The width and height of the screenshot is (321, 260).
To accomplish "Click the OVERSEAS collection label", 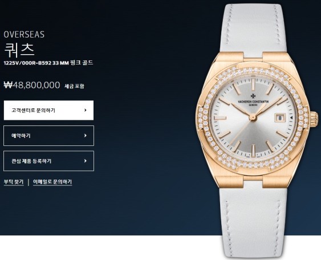I will click(24, 35).
